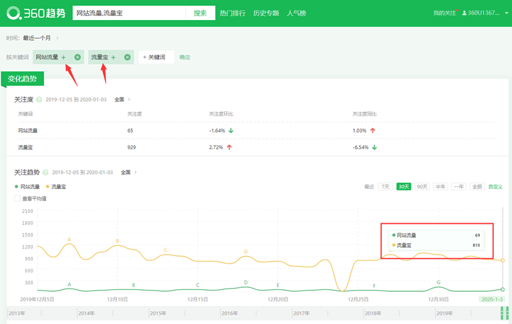
Task: Toggle the 网站流量 green legend series
Action: coord(27,186)
